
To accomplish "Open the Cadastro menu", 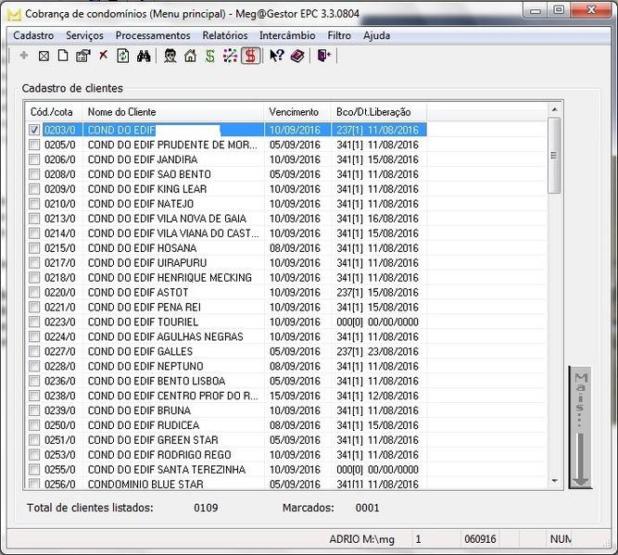I will pyautogui.click(x=33, y=35).
